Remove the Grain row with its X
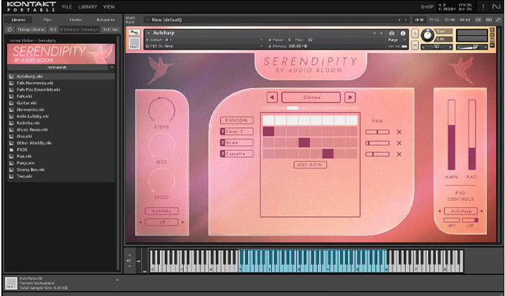 (400, 143)
